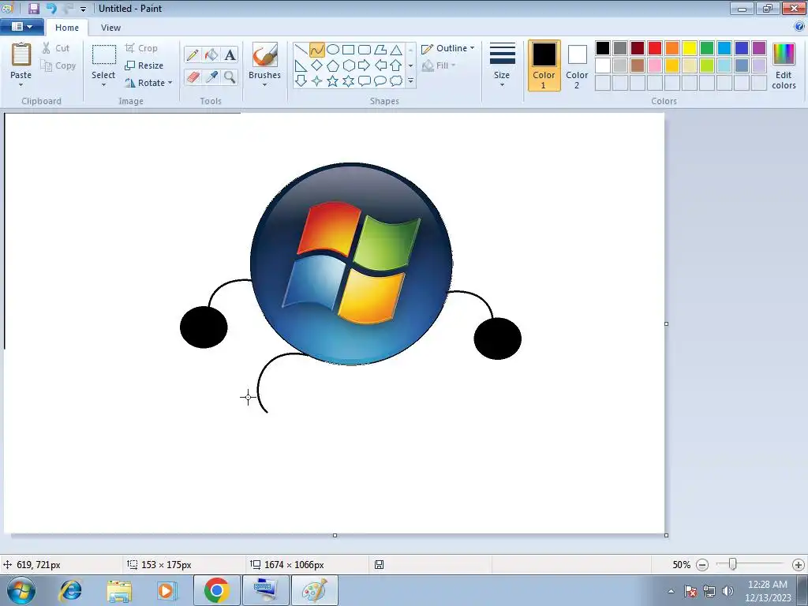The height and width of the screenshot is (606, 808).
Task: Open the Paint application menu button
Action: (21, 27)
